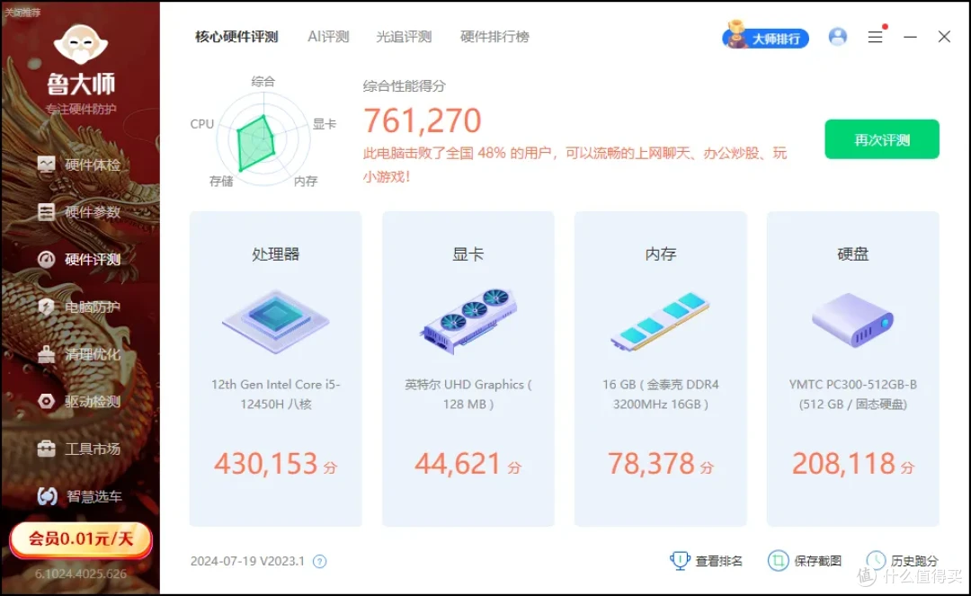Click the YMTC PC300-512GB-B description
Screen dimensions: 971x596
pyautogui.click(x=852, y=395)
